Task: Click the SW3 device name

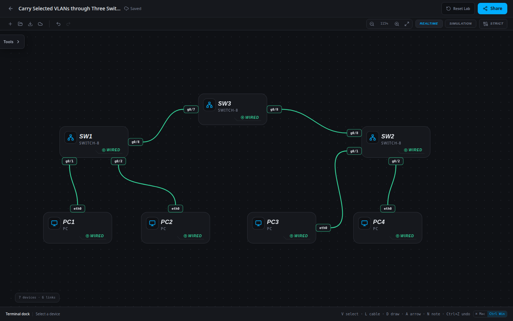Action: point(224,103)
